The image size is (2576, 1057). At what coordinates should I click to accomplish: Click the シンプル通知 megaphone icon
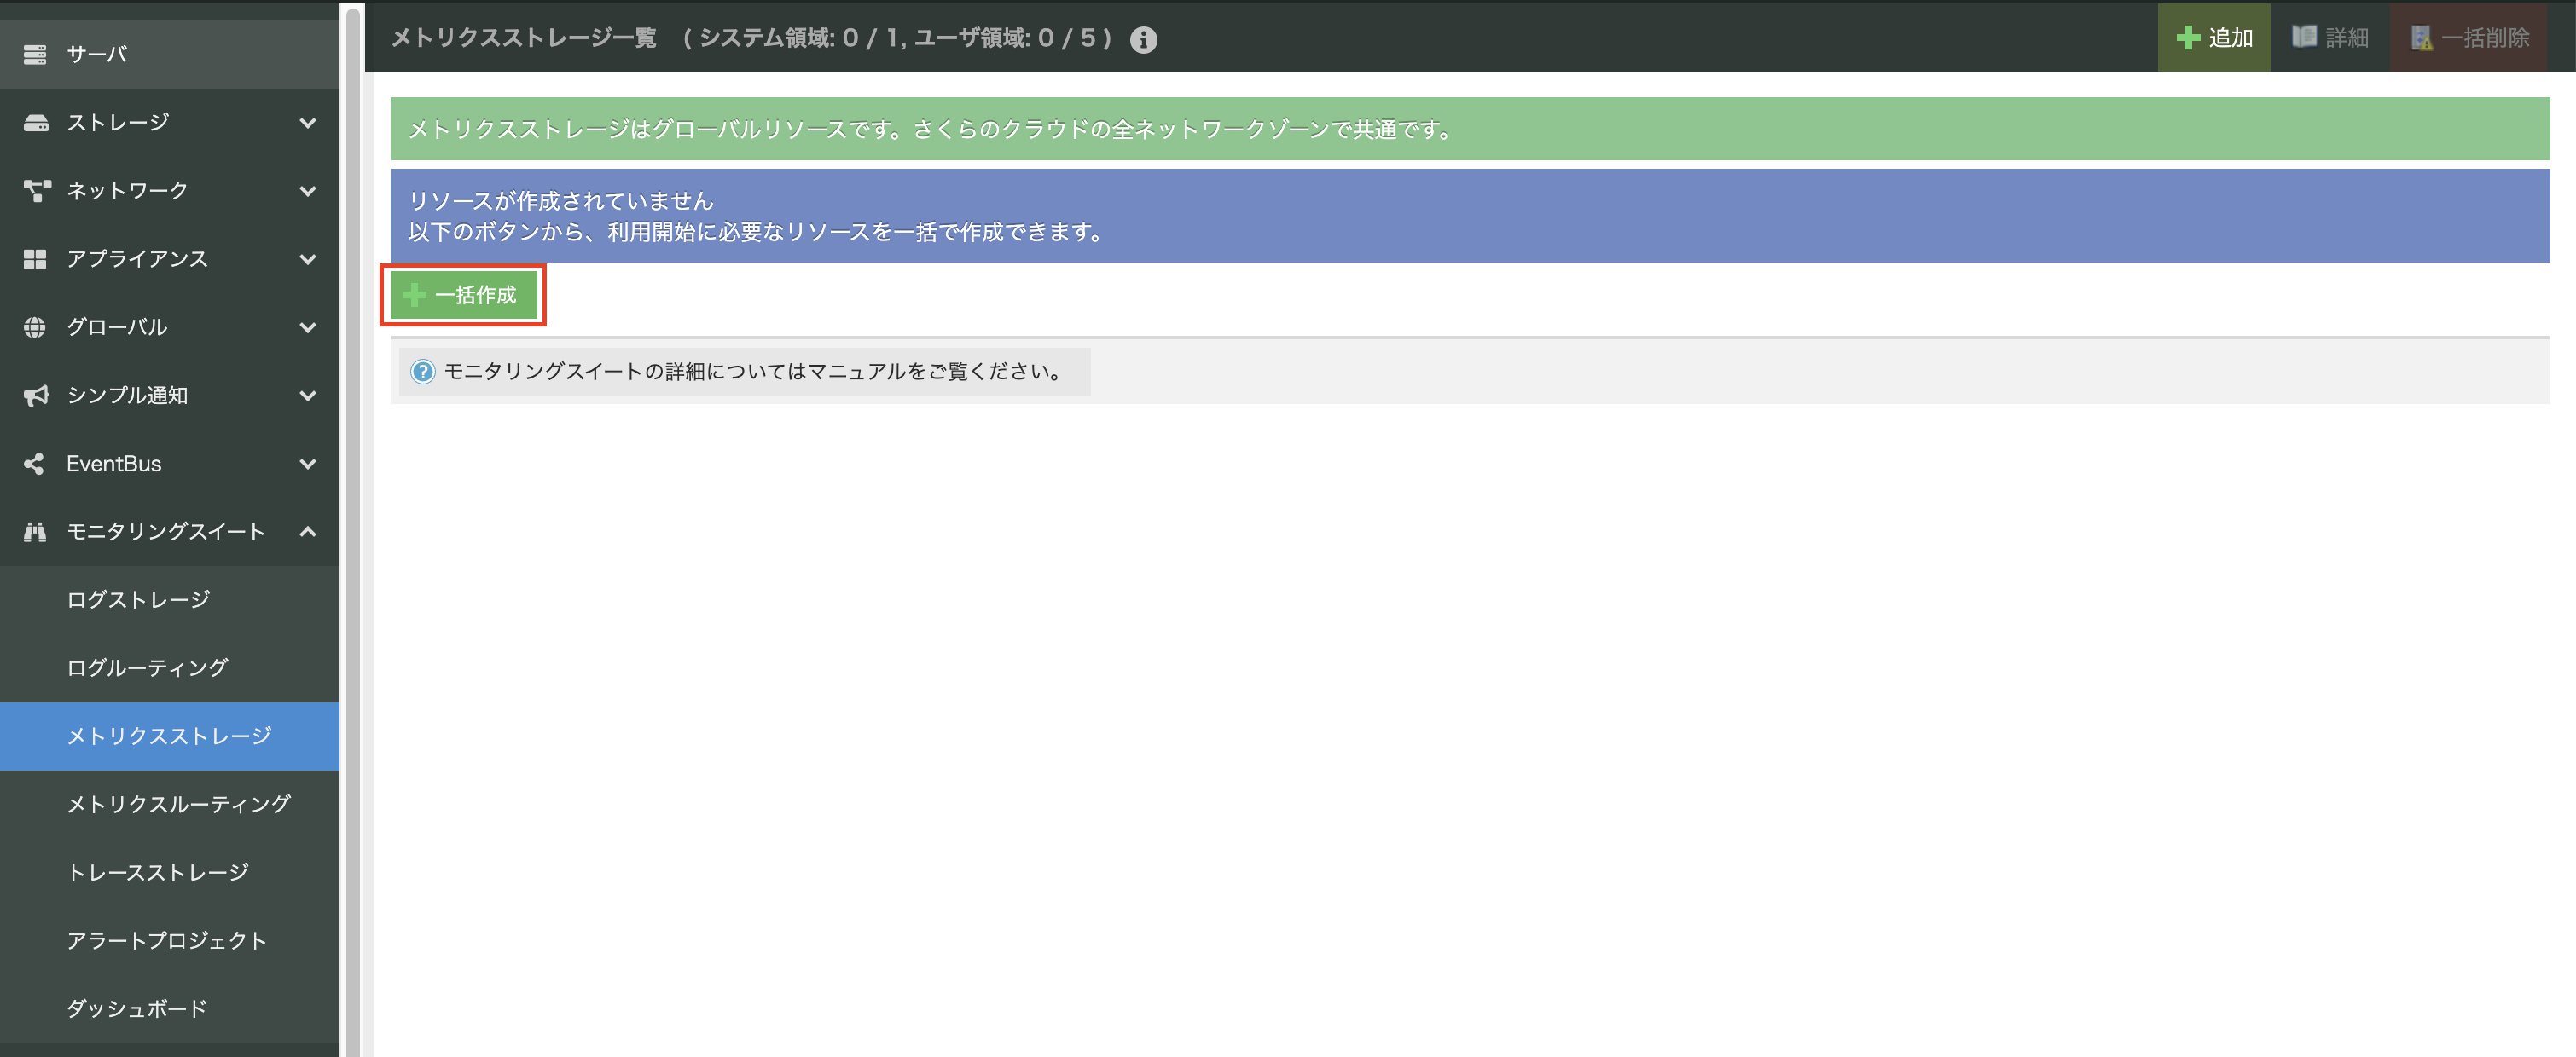(35, 396)
